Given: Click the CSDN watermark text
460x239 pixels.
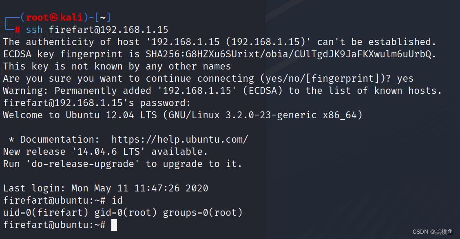Looking at the screenshot, I should (x=433, y=232).
